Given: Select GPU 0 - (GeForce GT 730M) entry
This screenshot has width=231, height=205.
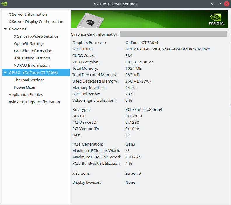Looking at the screenshot, I should tap(36, 73).
